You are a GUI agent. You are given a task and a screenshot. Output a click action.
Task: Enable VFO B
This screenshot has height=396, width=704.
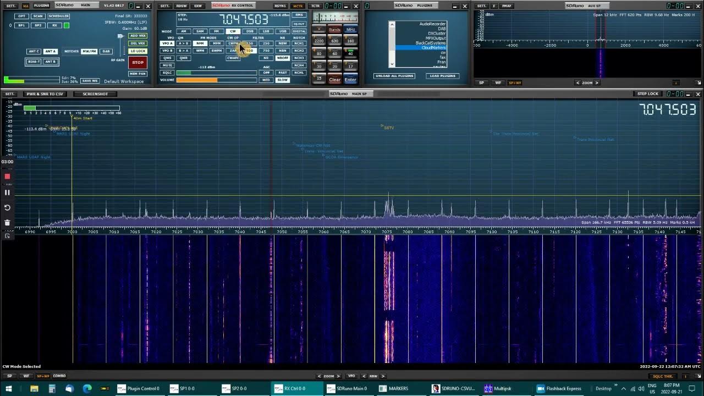click(x=167, y=51)
